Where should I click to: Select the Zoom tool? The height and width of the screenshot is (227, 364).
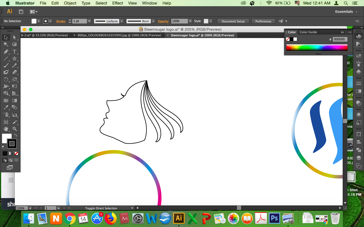tap(15, 129)
